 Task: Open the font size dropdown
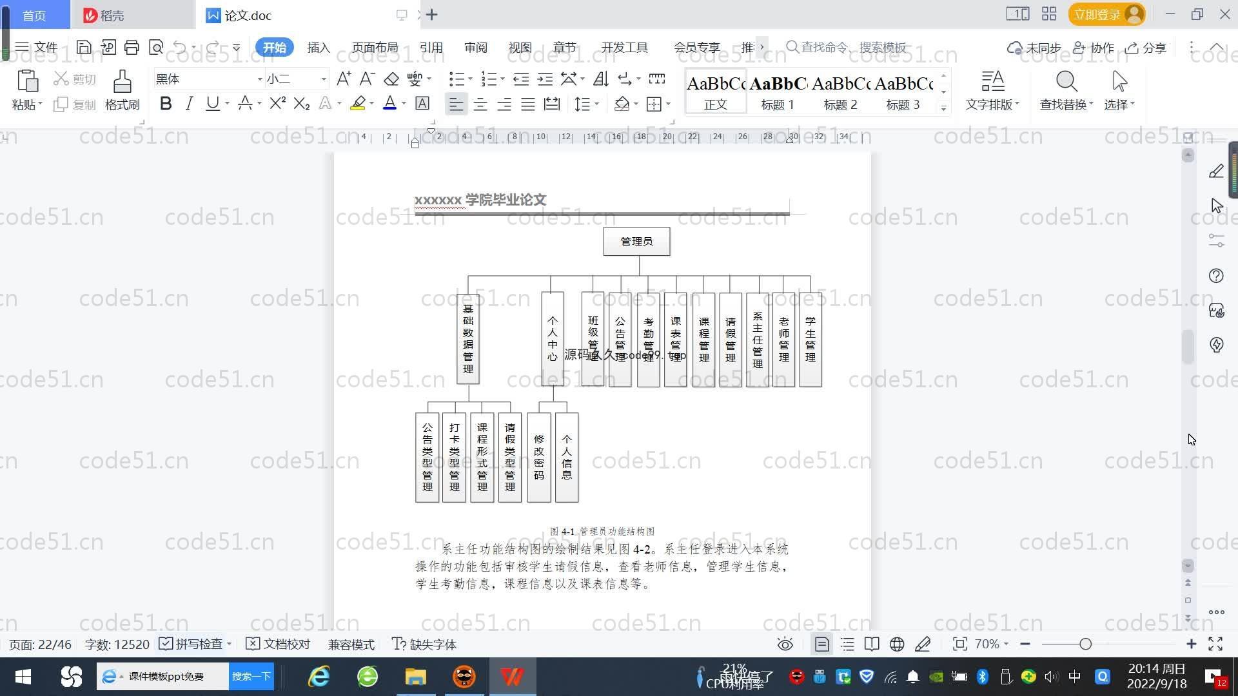[324, 79]
